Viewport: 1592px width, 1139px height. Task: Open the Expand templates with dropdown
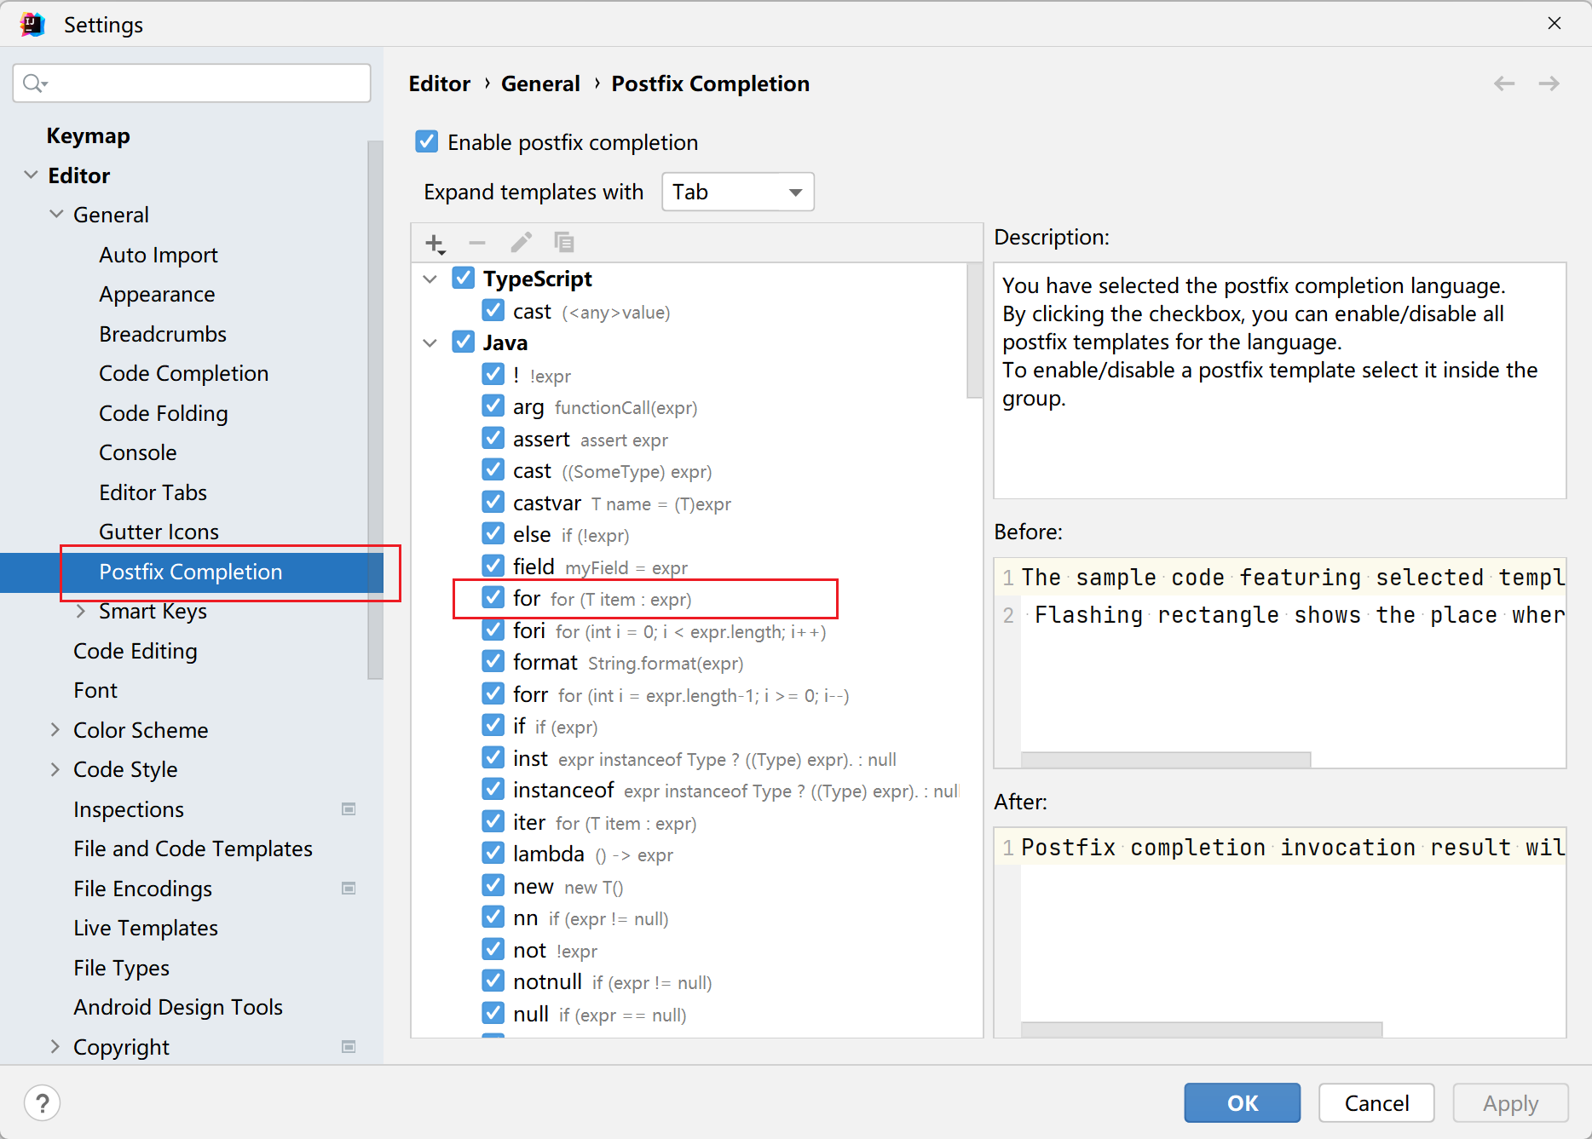737,192
